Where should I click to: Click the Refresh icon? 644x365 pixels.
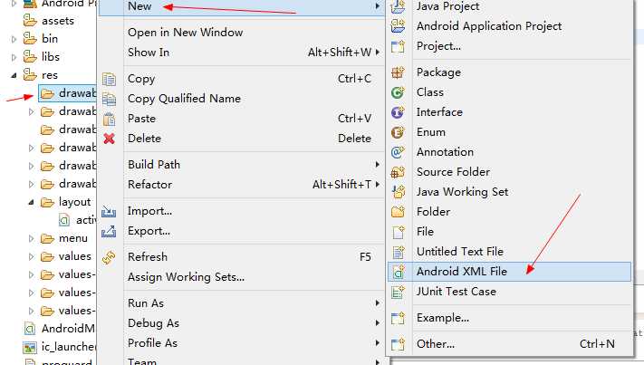pyautogui.click(x=109, y=257)
